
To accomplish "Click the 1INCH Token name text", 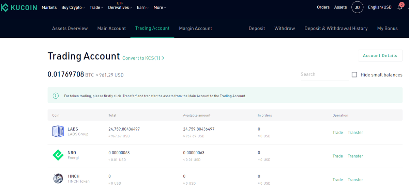I will point(79,181).
